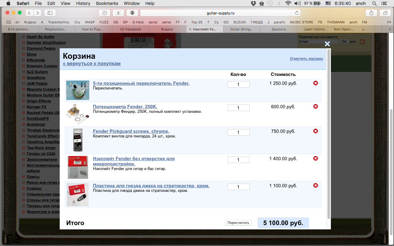Remove the Потенциометр Fender 250K item
This screenshot has height=246, width=394.
316,106
